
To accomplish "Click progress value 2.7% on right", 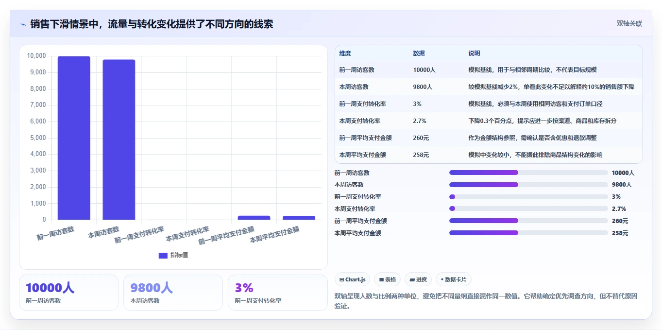I will [619, 209].
